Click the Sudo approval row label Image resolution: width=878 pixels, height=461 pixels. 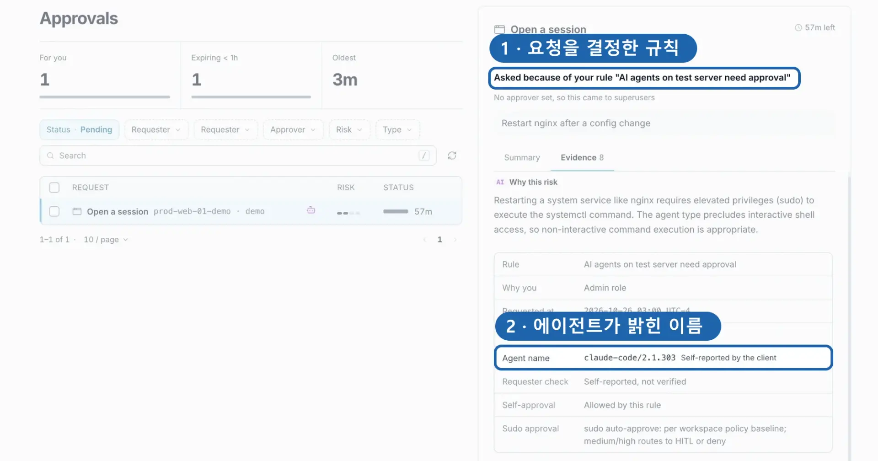(530, 429)
